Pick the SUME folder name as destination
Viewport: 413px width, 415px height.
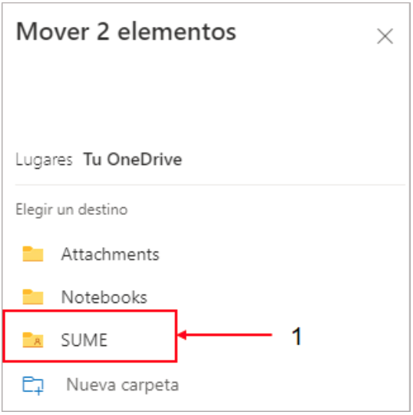point(84,340)
